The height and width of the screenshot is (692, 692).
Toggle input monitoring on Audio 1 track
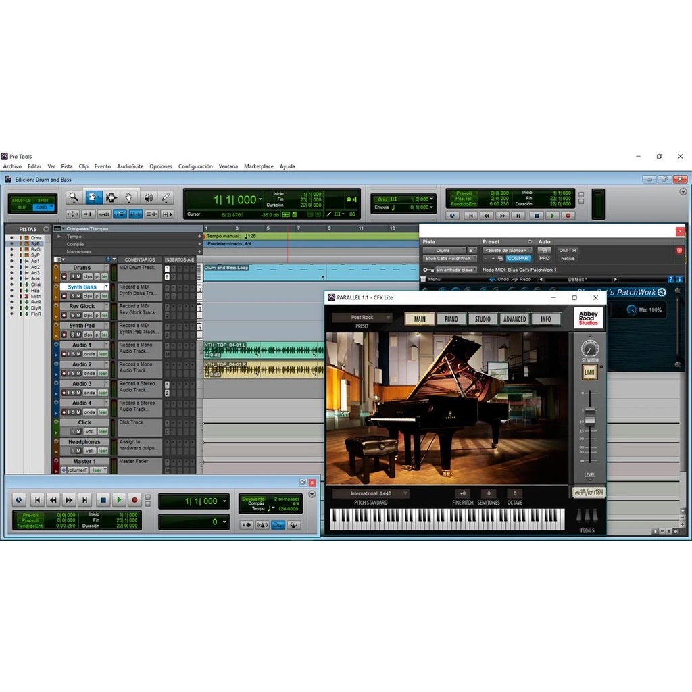tap(68, 354)
